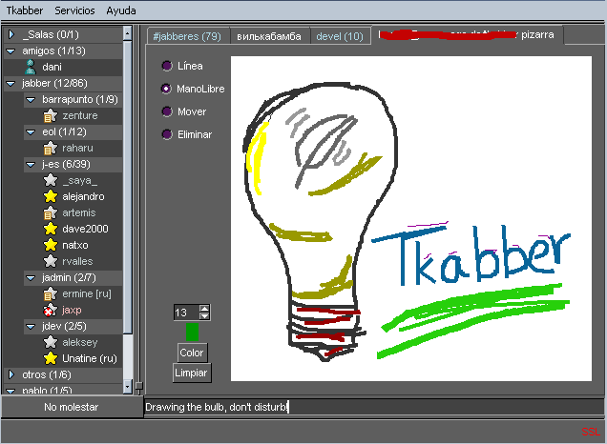Screen dimensions: 607x444
Task: Collapse the jadmin (2/7) subgroup
Action: click(31, 278)
